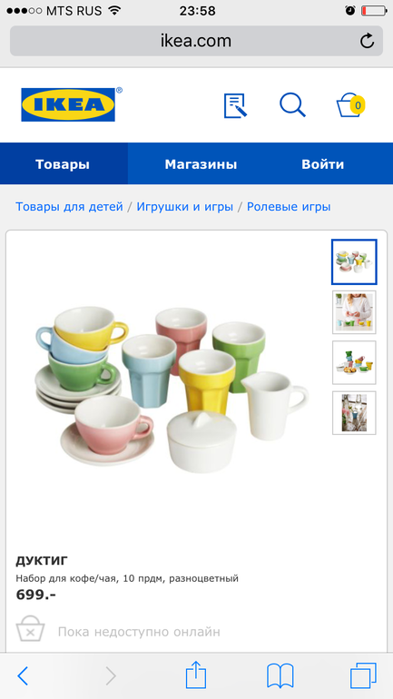
Task: Open Safari share sheet icon
Action: point(196,674)
